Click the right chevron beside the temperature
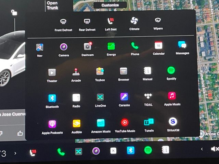Screen dimensions: 219x164 click(15, 153)
